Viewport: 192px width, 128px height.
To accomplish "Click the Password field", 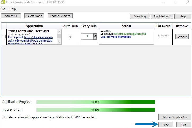I will (x=163, y=37).
